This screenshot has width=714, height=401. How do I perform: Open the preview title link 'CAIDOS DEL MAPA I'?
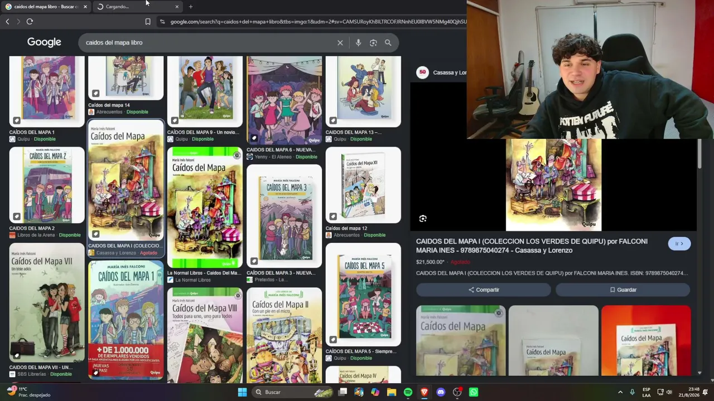(532, 246)
